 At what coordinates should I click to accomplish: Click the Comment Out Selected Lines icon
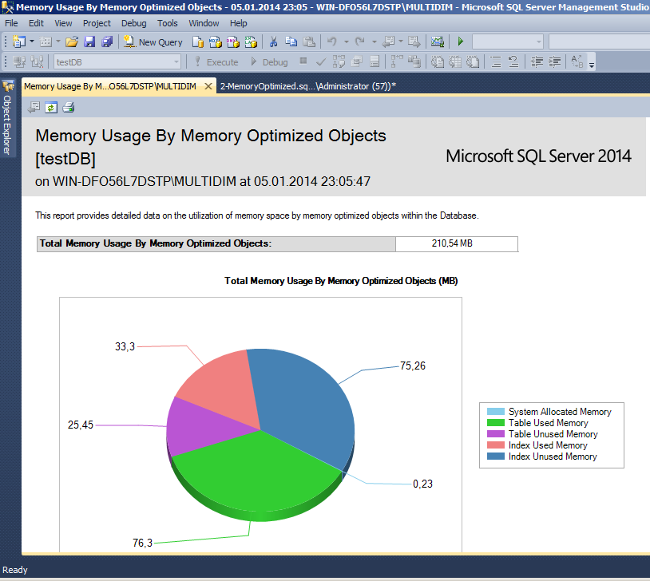(x=496, y=61)
